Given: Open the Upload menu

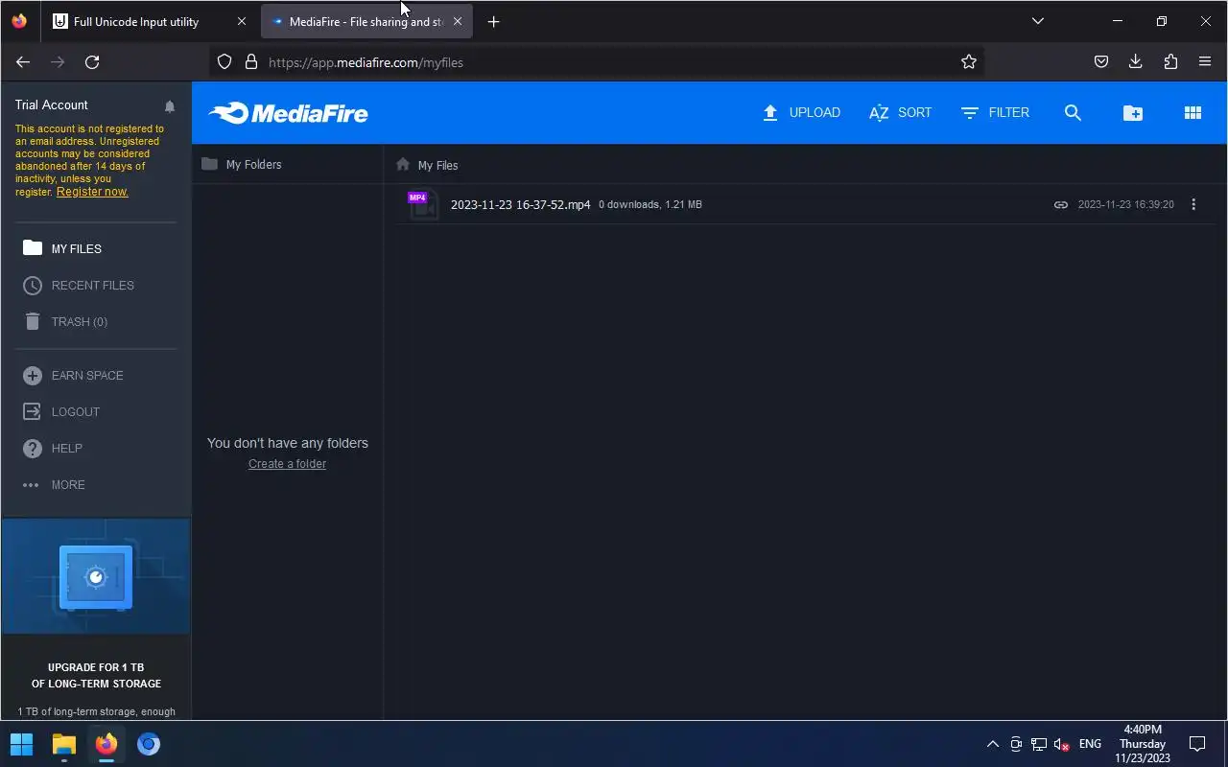Looking at the screenshot, I should coord(801,112).
